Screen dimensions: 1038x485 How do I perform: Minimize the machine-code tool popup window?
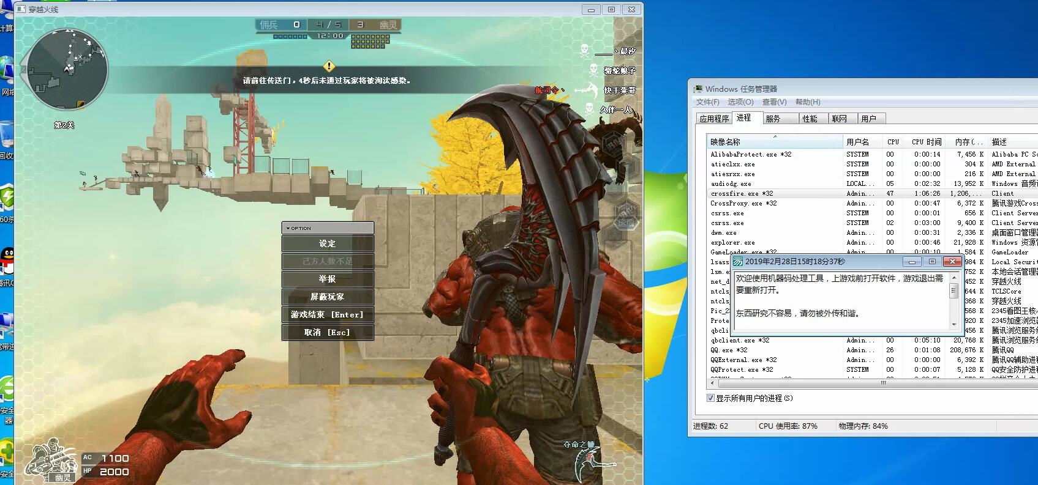912,261
